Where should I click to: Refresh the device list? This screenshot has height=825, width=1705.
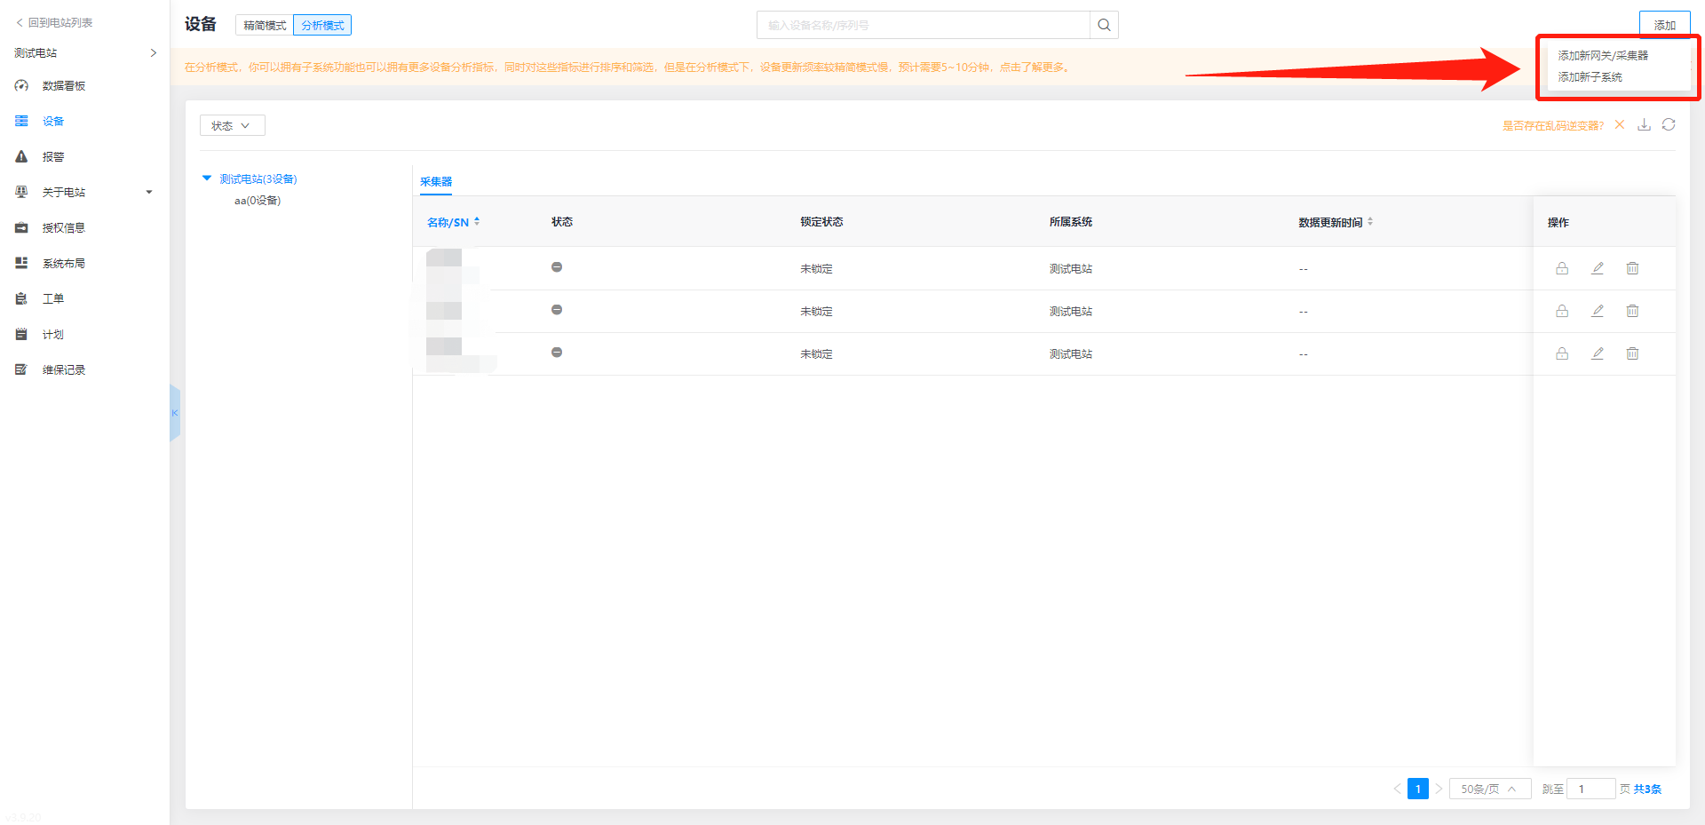(1669, 125)
